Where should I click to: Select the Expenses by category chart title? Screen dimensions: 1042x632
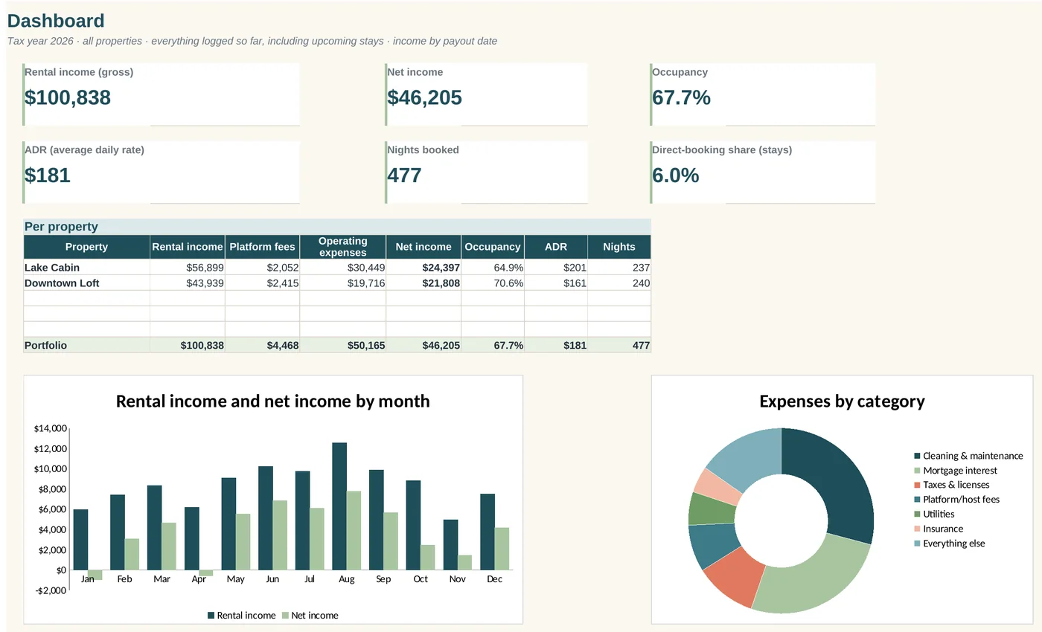coord(842,402)
